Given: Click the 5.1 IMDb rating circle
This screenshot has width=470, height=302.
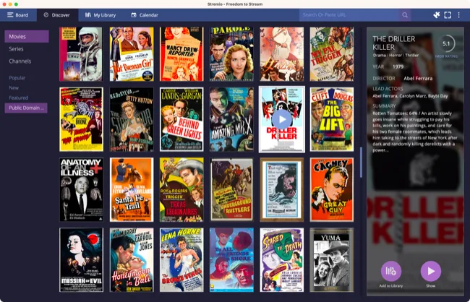Looking at the screenshot, I should point(446,44).
